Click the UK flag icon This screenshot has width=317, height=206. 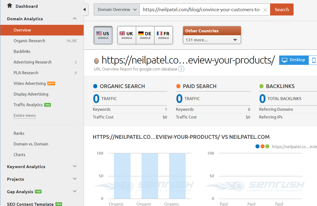122,33
